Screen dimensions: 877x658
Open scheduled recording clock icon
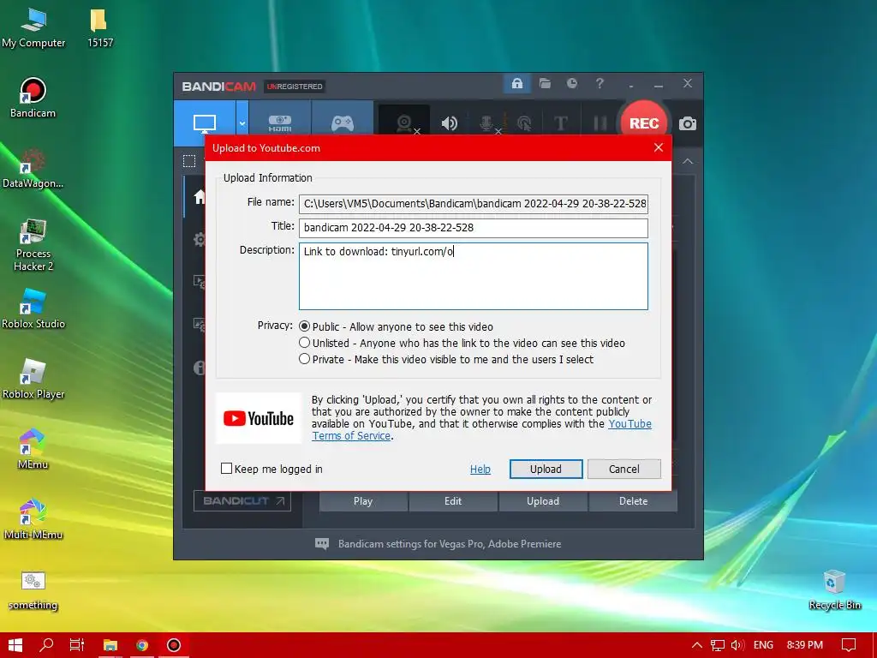pos(571,83)
